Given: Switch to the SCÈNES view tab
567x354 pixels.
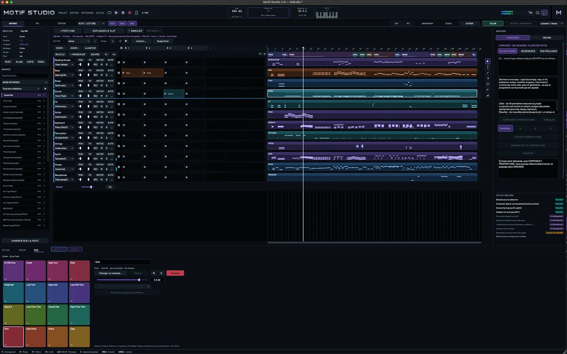Looking at the screenshot, I should click(x=448, y=23).
